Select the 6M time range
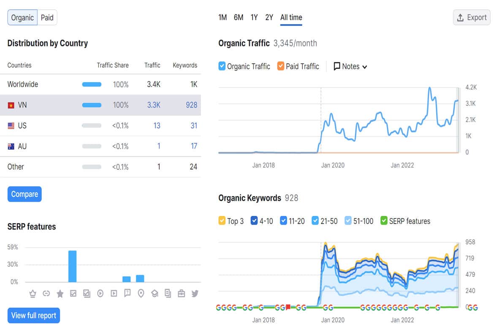494x329 pixels. point(239,17)
